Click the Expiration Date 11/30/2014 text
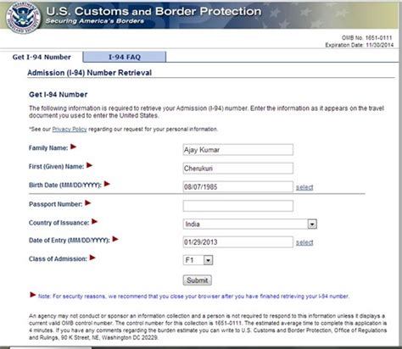The width and height of the screenshot is (402, 349). coord(360,45)
